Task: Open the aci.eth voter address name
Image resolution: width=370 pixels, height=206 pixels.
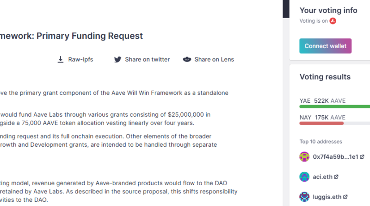Action: pos(323,177)
